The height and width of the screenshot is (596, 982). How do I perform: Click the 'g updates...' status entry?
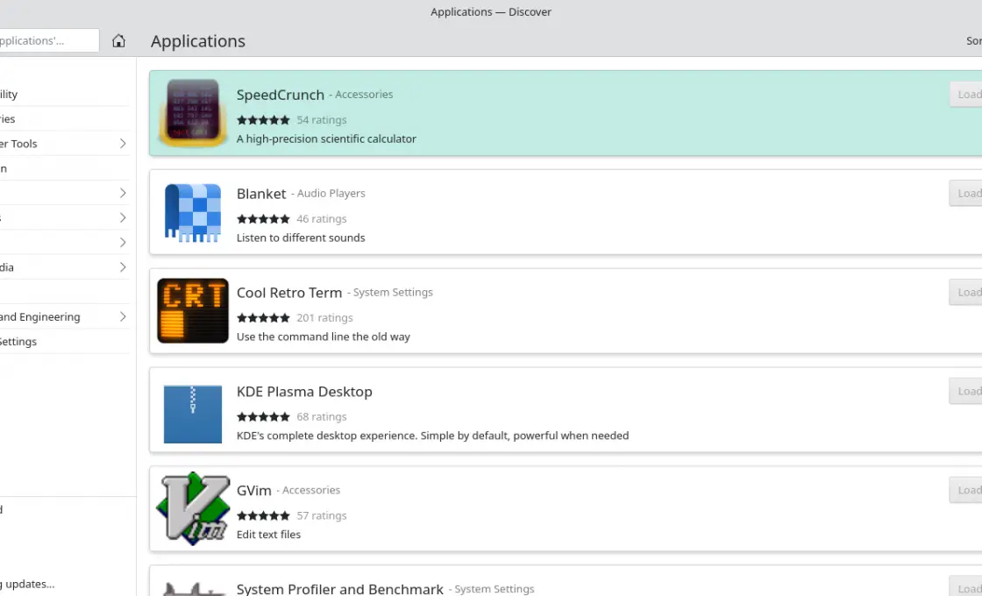click(x=27, y=584)
